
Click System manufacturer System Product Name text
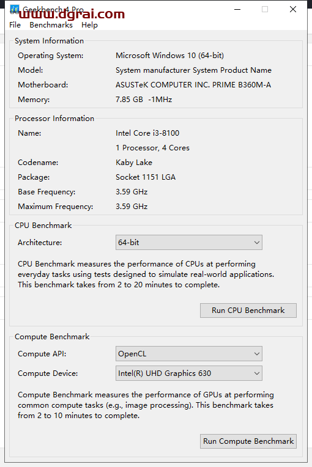click(x=193, y=70)
